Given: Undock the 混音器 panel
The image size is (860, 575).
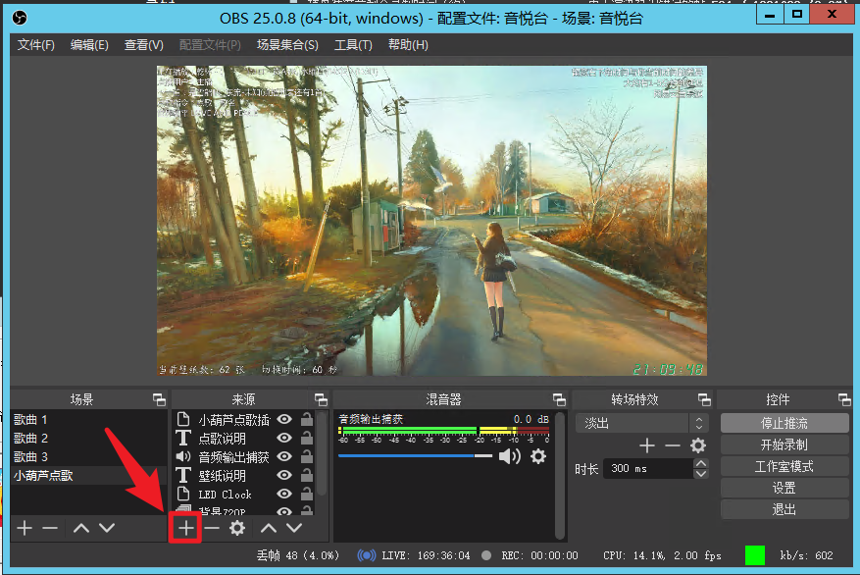Looking at the screenshot, I should [x=559, y=399].
